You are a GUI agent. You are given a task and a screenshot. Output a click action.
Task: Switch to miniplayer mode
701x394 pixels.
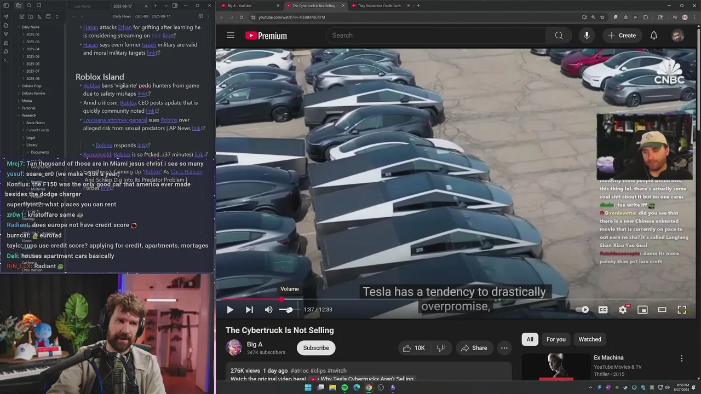[x=642, y=310]
